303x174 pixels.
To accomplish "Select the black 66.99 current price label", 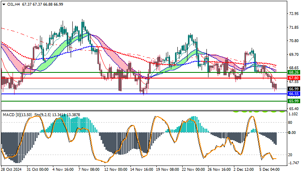I will pyautogui.click(x=294, y=89).
